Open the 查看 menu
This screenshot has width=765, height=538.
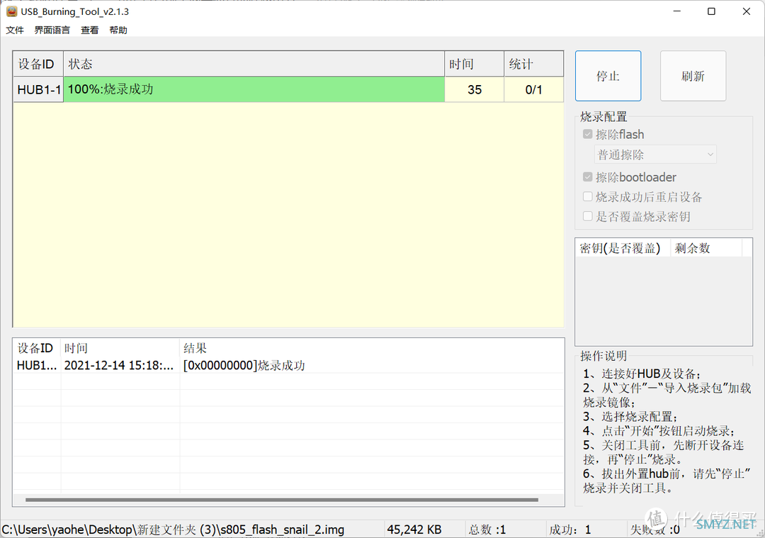click(x=89, y=30)
